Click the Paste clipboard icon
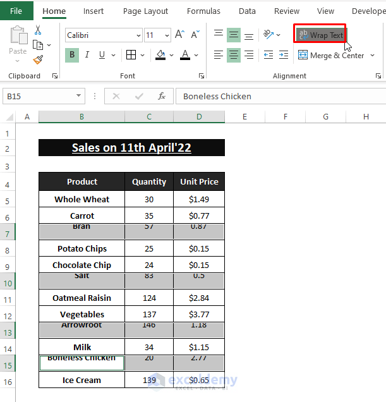Viewport: 386px width, 402px height. (x=18, y=35)
